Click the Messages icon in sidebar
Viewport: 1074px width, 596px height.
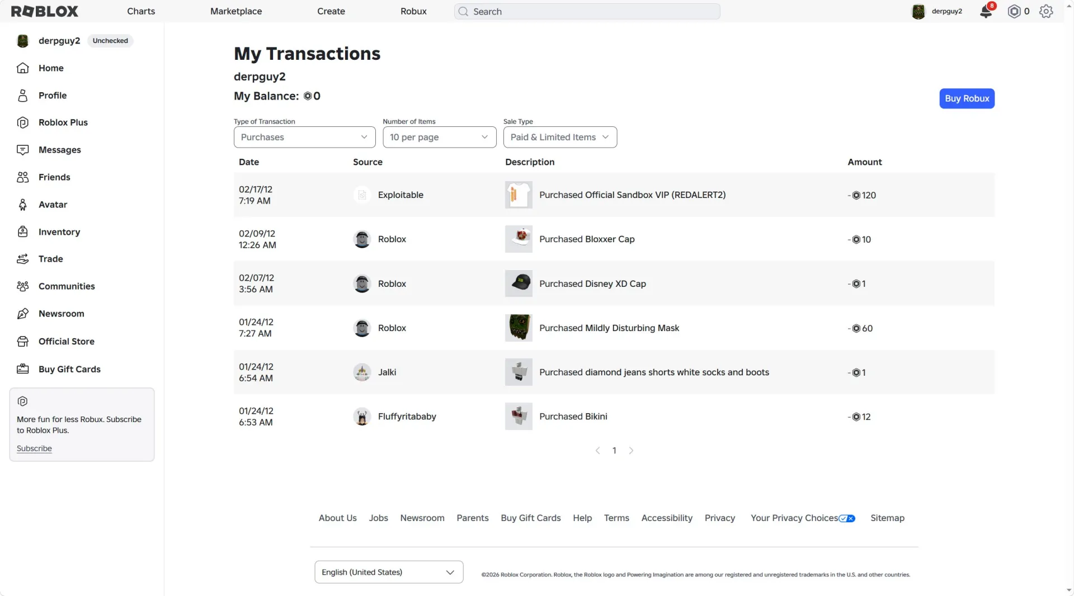pos(23,150)
